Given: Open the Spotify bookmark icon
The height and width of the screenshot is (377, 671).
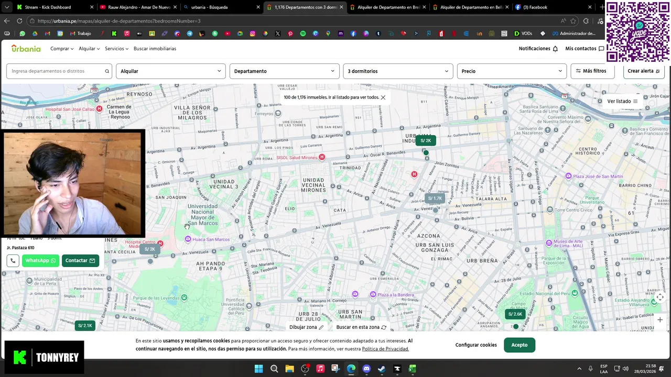Looking at the screenshot, I should click(x=303, y=34).
